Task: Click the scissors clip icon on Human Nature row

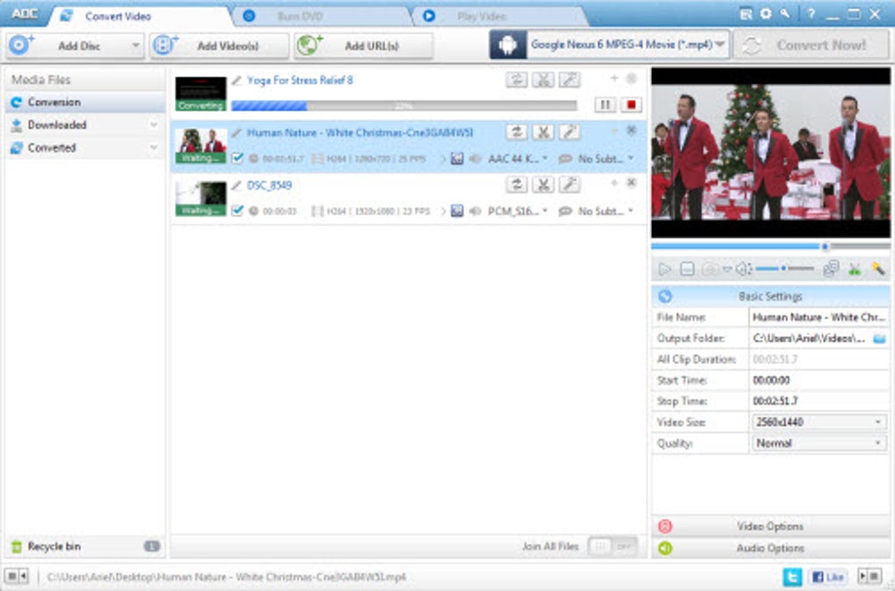Action: (x=543, y=132)
